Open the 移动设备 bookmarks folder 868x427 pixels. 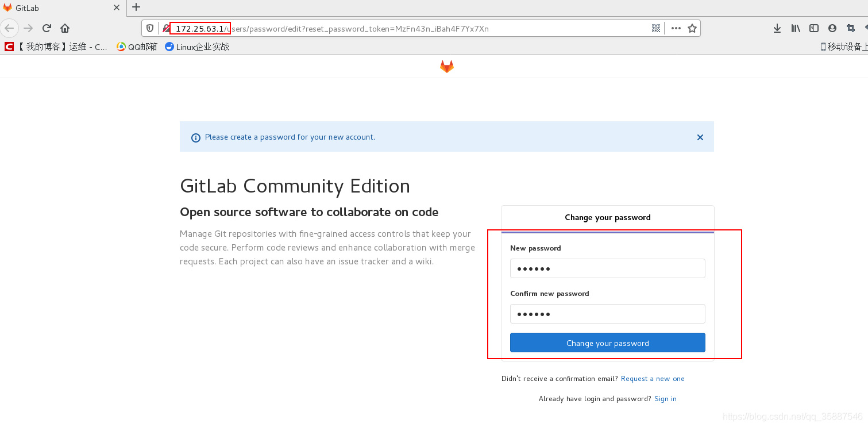coord(843,47)
